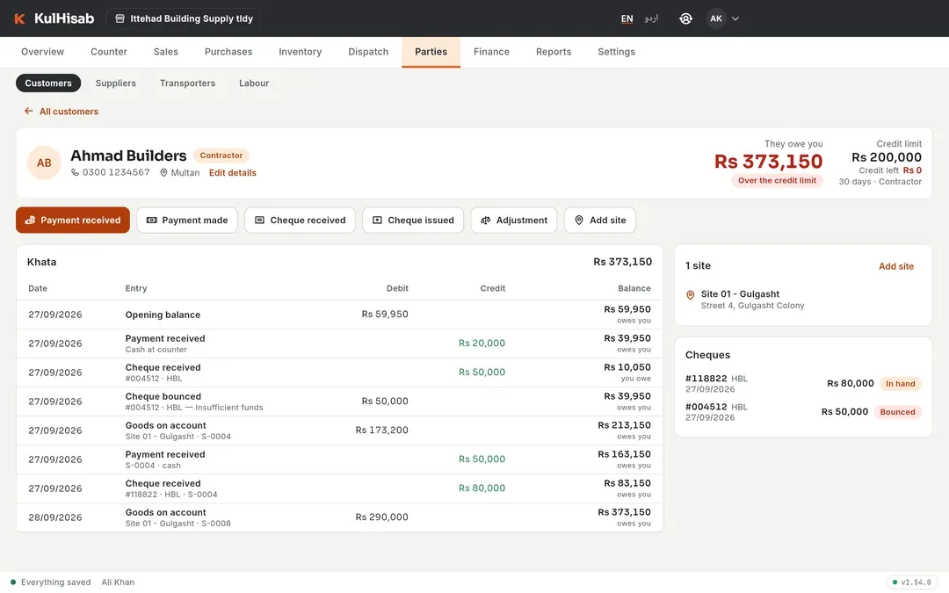Click the back arrow before All customers
The image size is (949, 593).
(28, 112)
